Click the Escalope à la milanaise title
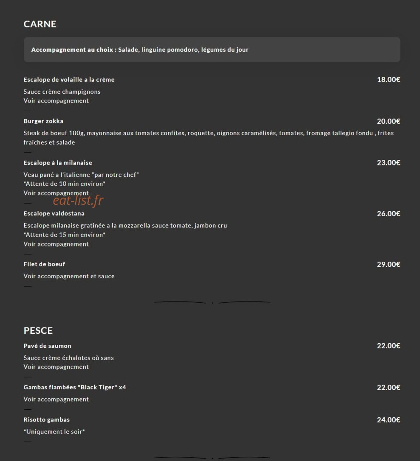The height and width of the screenshot is (461, 420). point(58,163)
